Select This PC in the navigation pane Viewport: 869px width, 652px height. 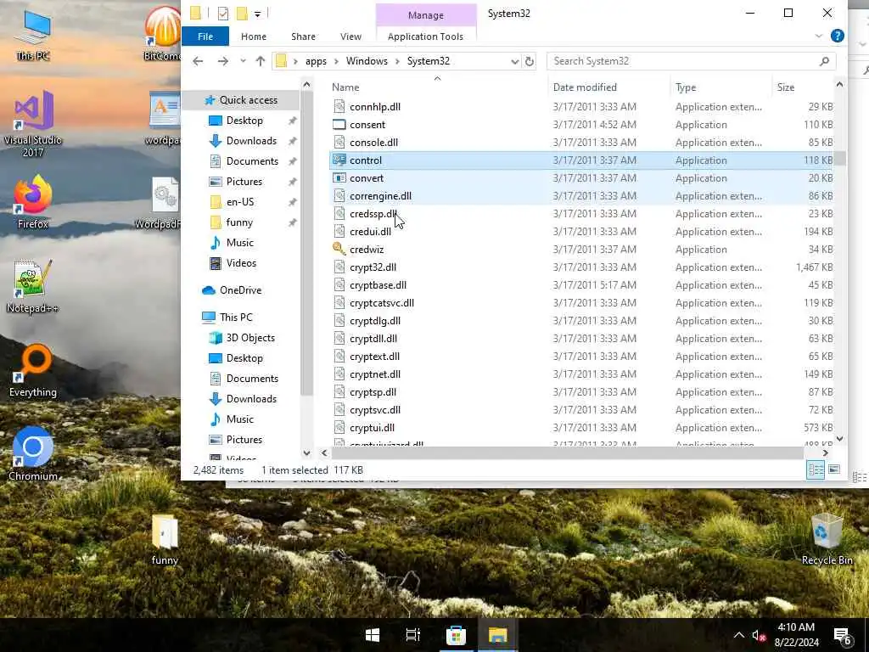[x=236, y=318]
